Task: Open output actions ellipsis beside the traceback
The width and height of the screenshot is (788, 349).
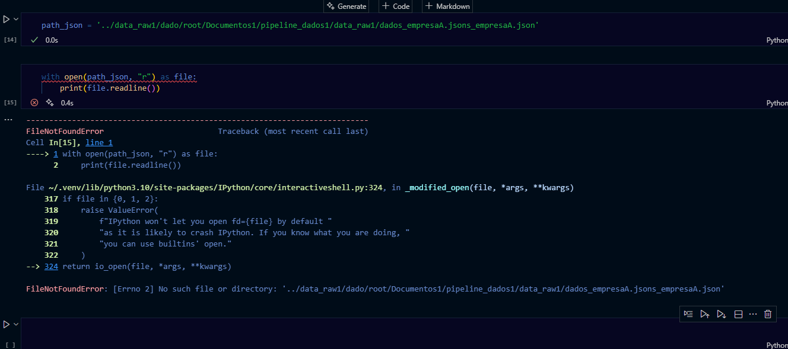Action: click(x=8, y=120)
